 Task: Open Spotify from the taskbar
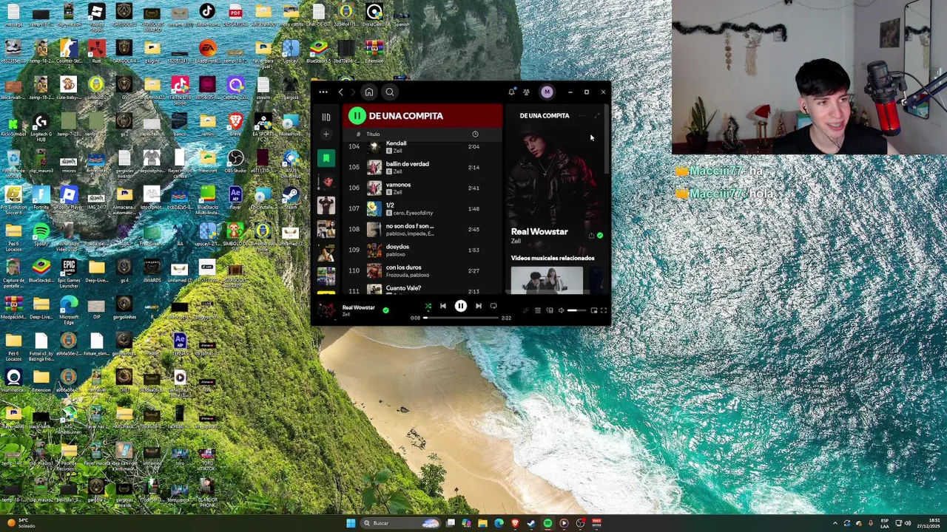547,523
